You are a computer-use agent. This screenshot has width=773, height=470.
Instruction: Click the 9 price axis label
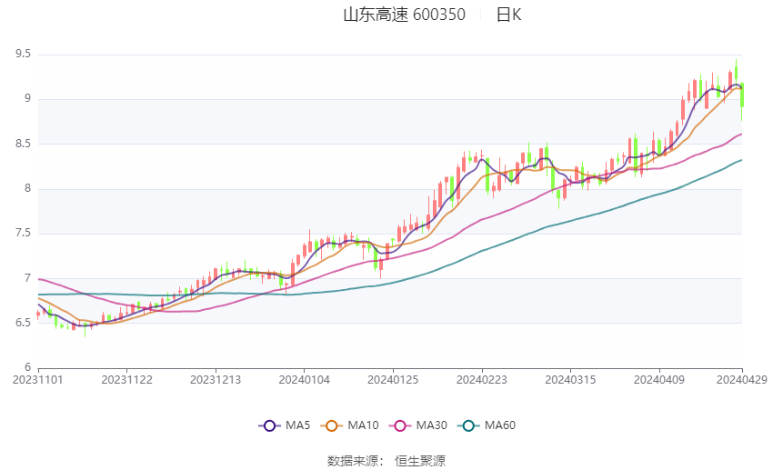(27, 99)
